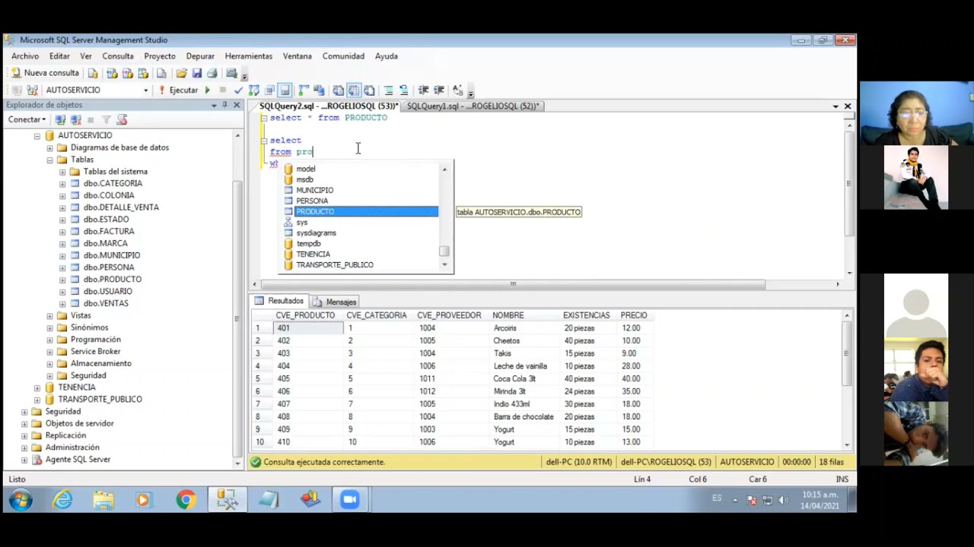Click the blue checkmark parse query icon
This screenshot has width=974, height=547.
coord(238,90)
